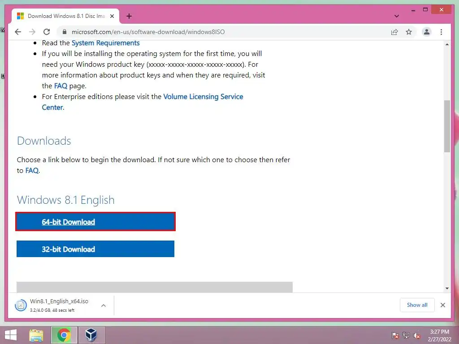Switch to Chrome in the taskbar
The height and width of the screenshot is (344, 459).
[64, 335]
